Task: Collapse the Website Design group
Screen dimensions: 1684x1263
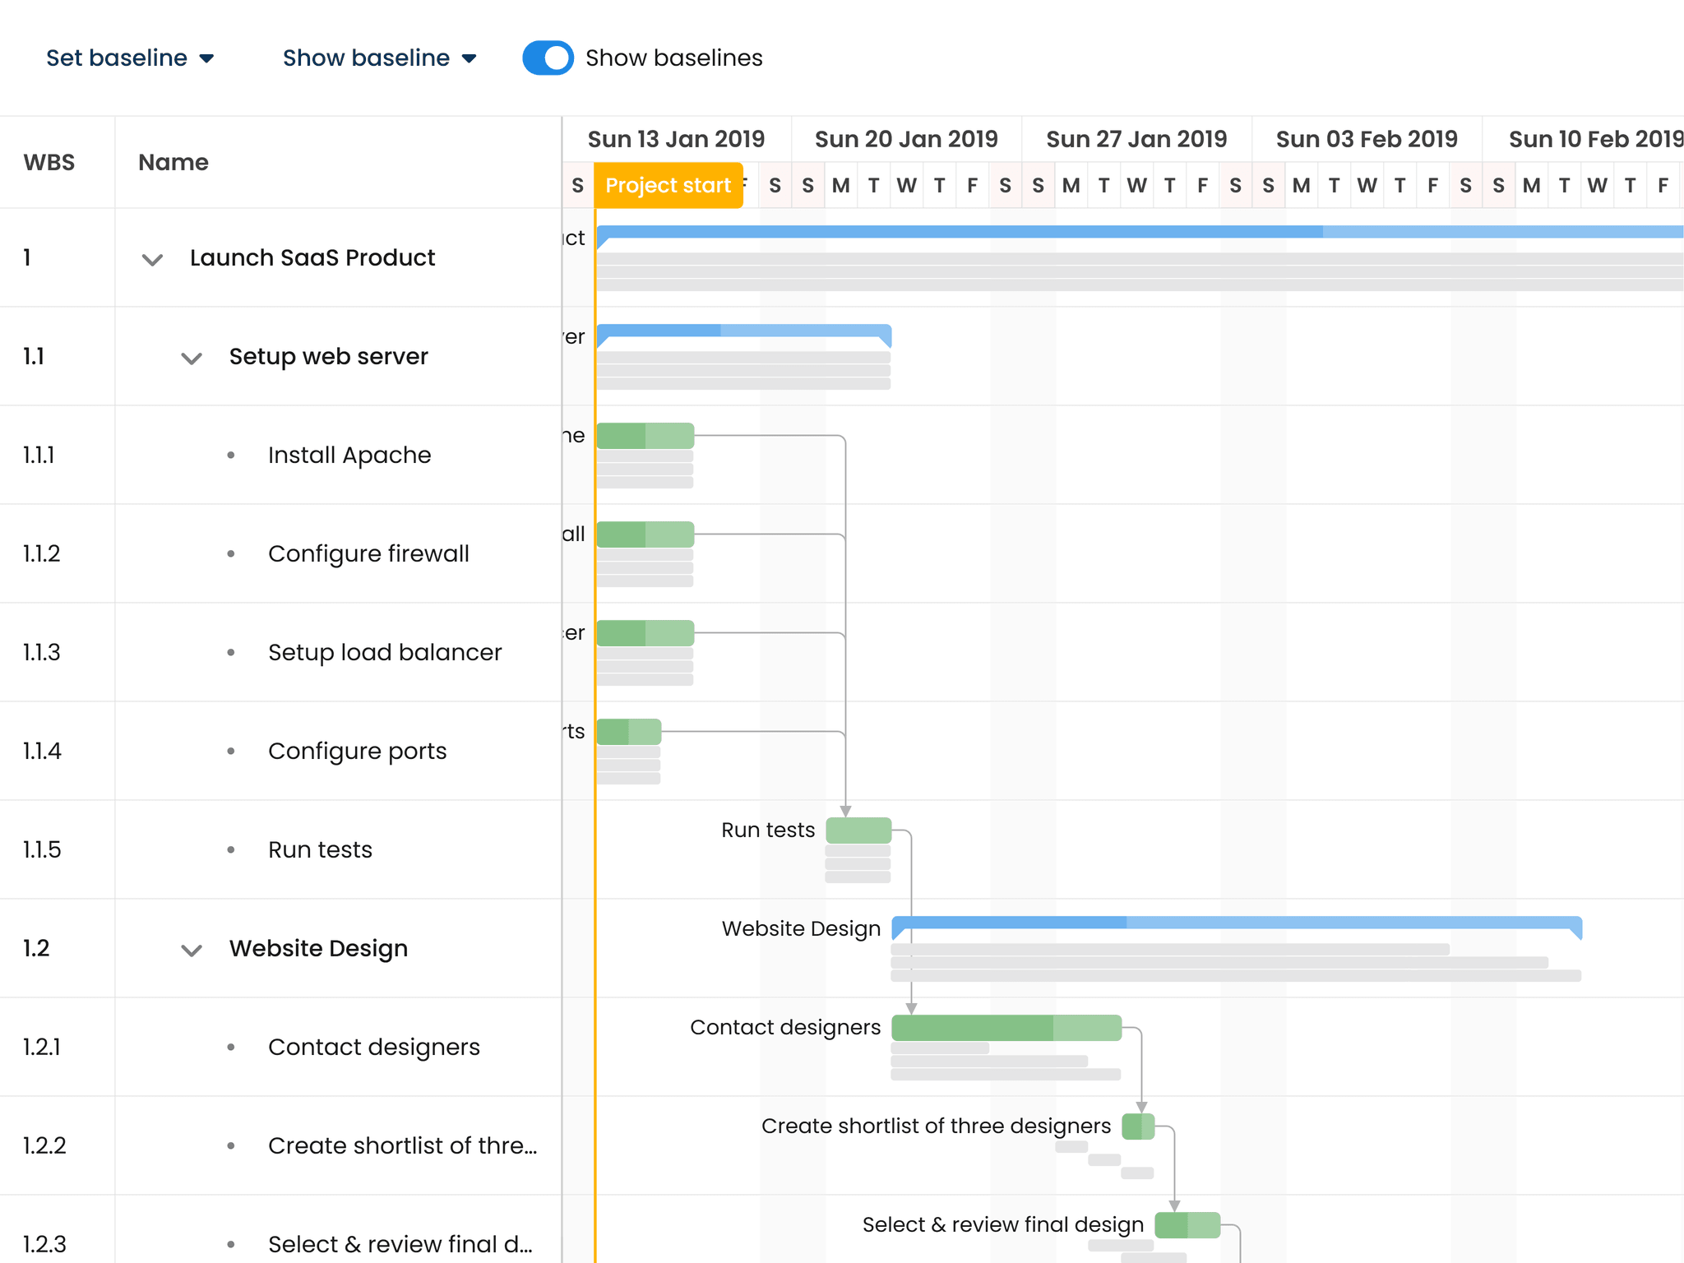Action: (x=192, y=950)
